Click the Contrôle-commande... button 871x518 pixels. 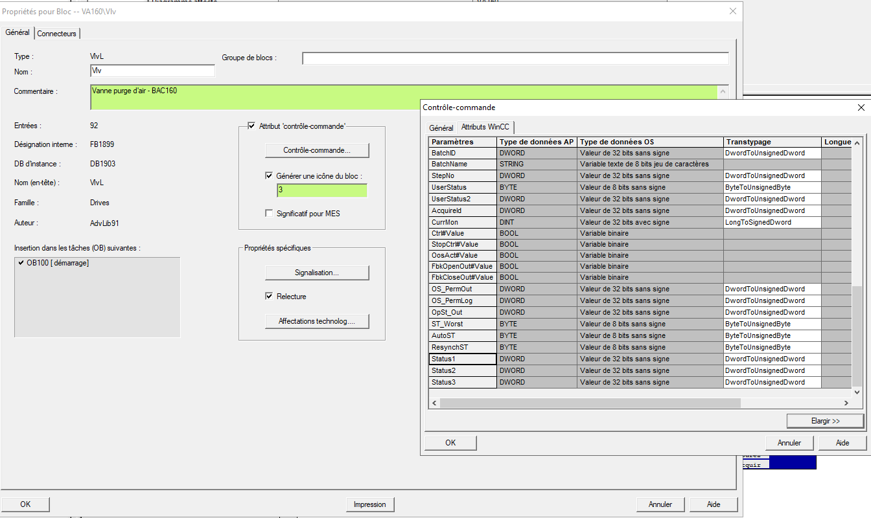(x=317, y=150)
